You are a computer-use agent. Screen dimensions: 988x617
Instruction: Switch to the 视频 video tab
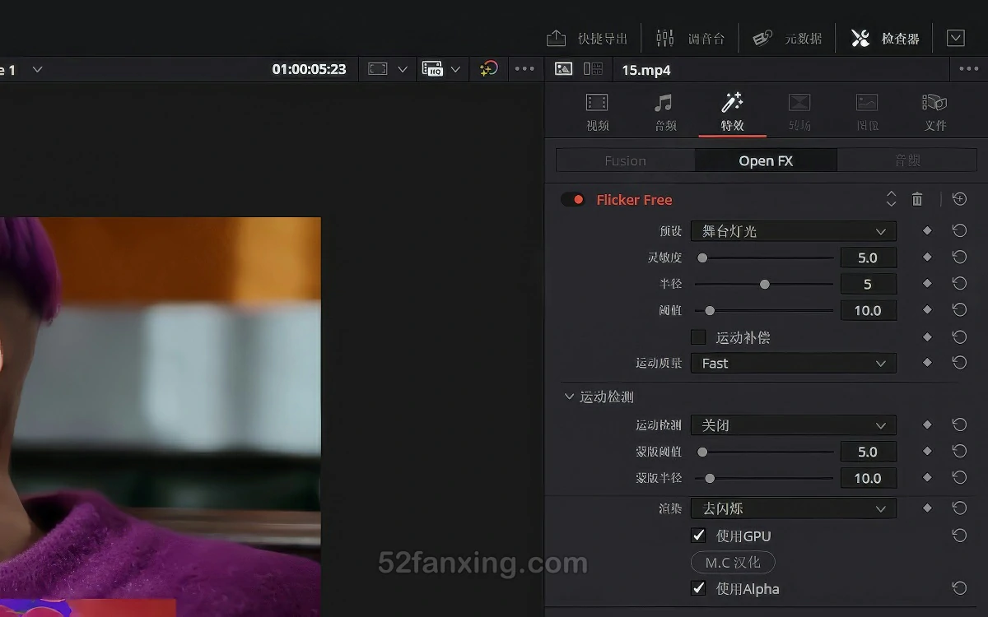tap(597, 112)
